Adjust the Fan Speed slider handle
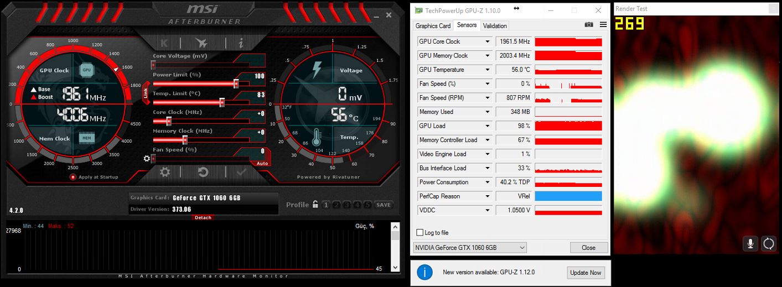Screen dimensions: 782x287 153,159
